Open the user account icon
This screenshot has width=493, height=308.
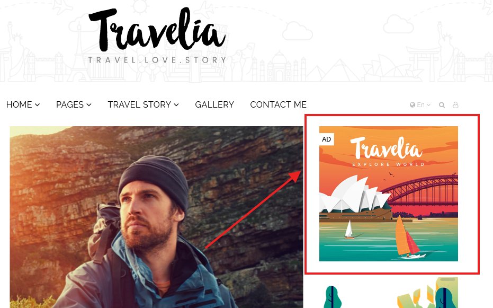point(455,105)
